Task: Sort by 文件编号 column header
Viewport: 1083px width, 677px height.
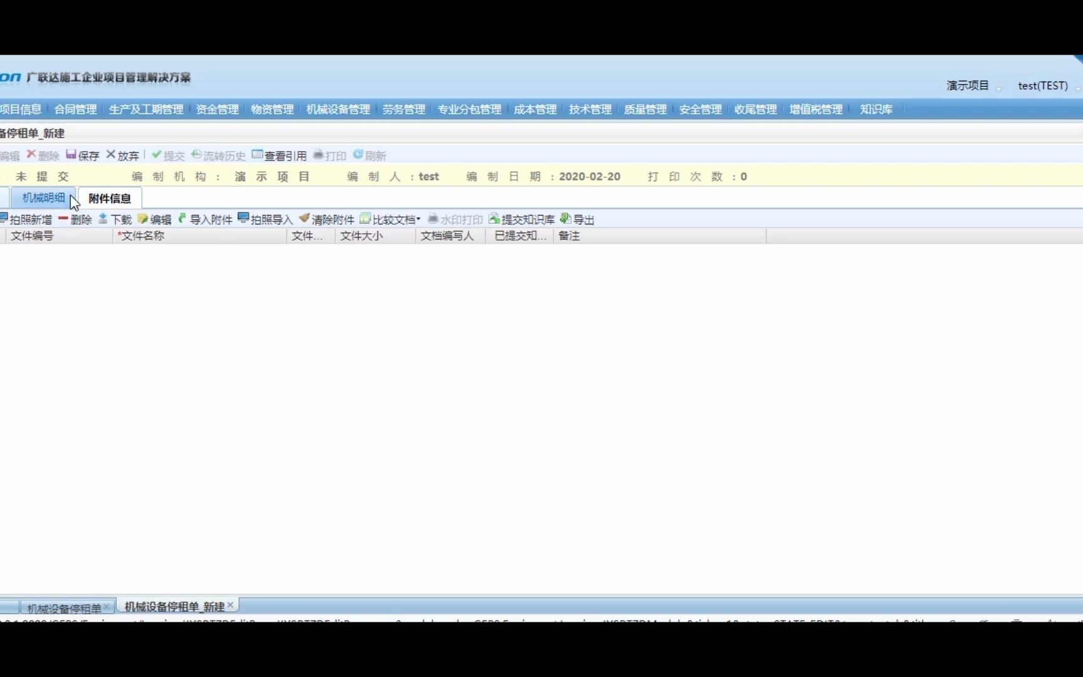Action: [x=59, y=236]
